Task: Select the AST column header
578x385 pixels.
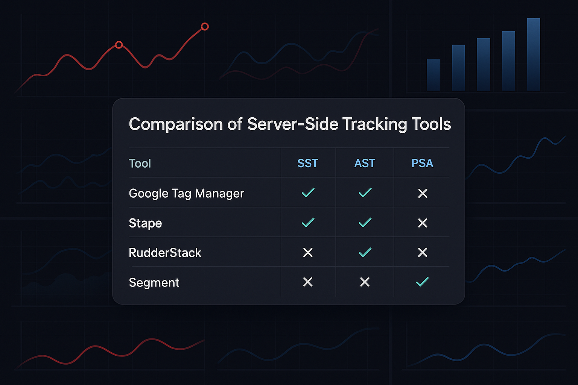Action: coord(365,163)
